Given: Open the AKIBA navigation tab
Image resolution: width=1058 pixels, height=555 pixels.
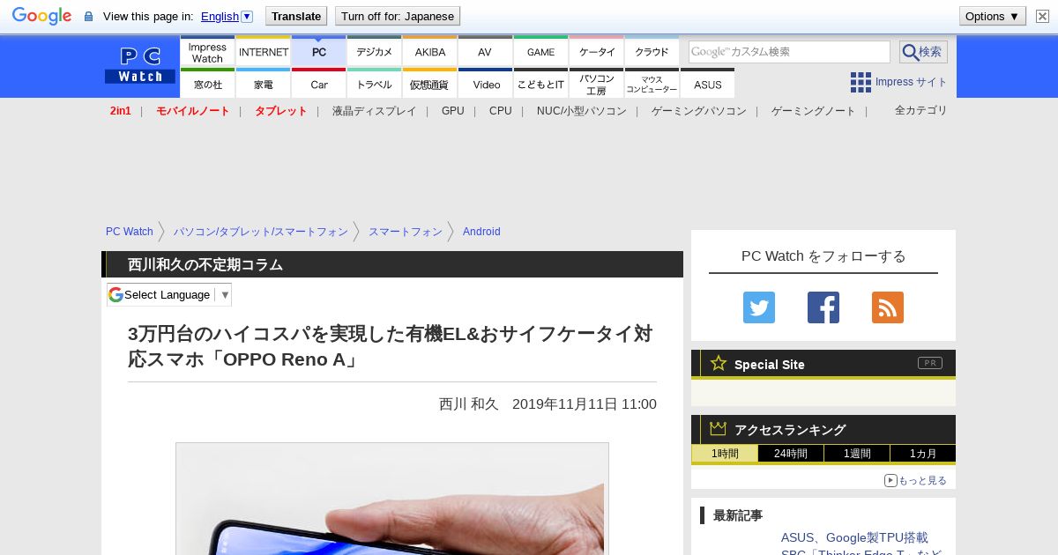Looking at the screenshot, I should [x=430, y=52].
